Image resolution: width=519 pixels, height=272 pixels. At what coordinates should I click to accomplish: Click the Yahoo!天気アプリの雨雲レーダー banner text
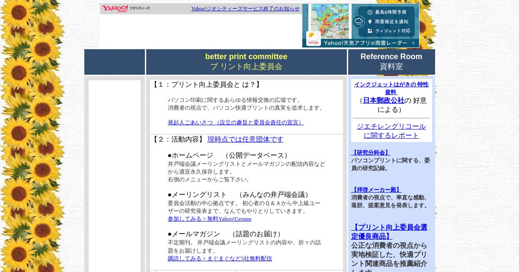pyautogui.click(x=365, y=43)
